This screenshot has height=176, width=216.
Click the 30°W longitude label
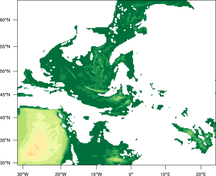pos(23,174)
